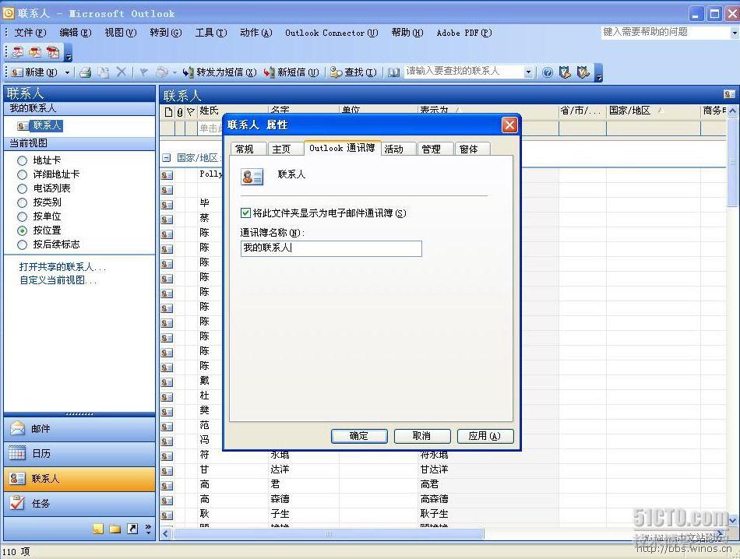Click the follow-up flag toolbar icon
The height and width of the screenshot is (559, 740).
point(143,72)
